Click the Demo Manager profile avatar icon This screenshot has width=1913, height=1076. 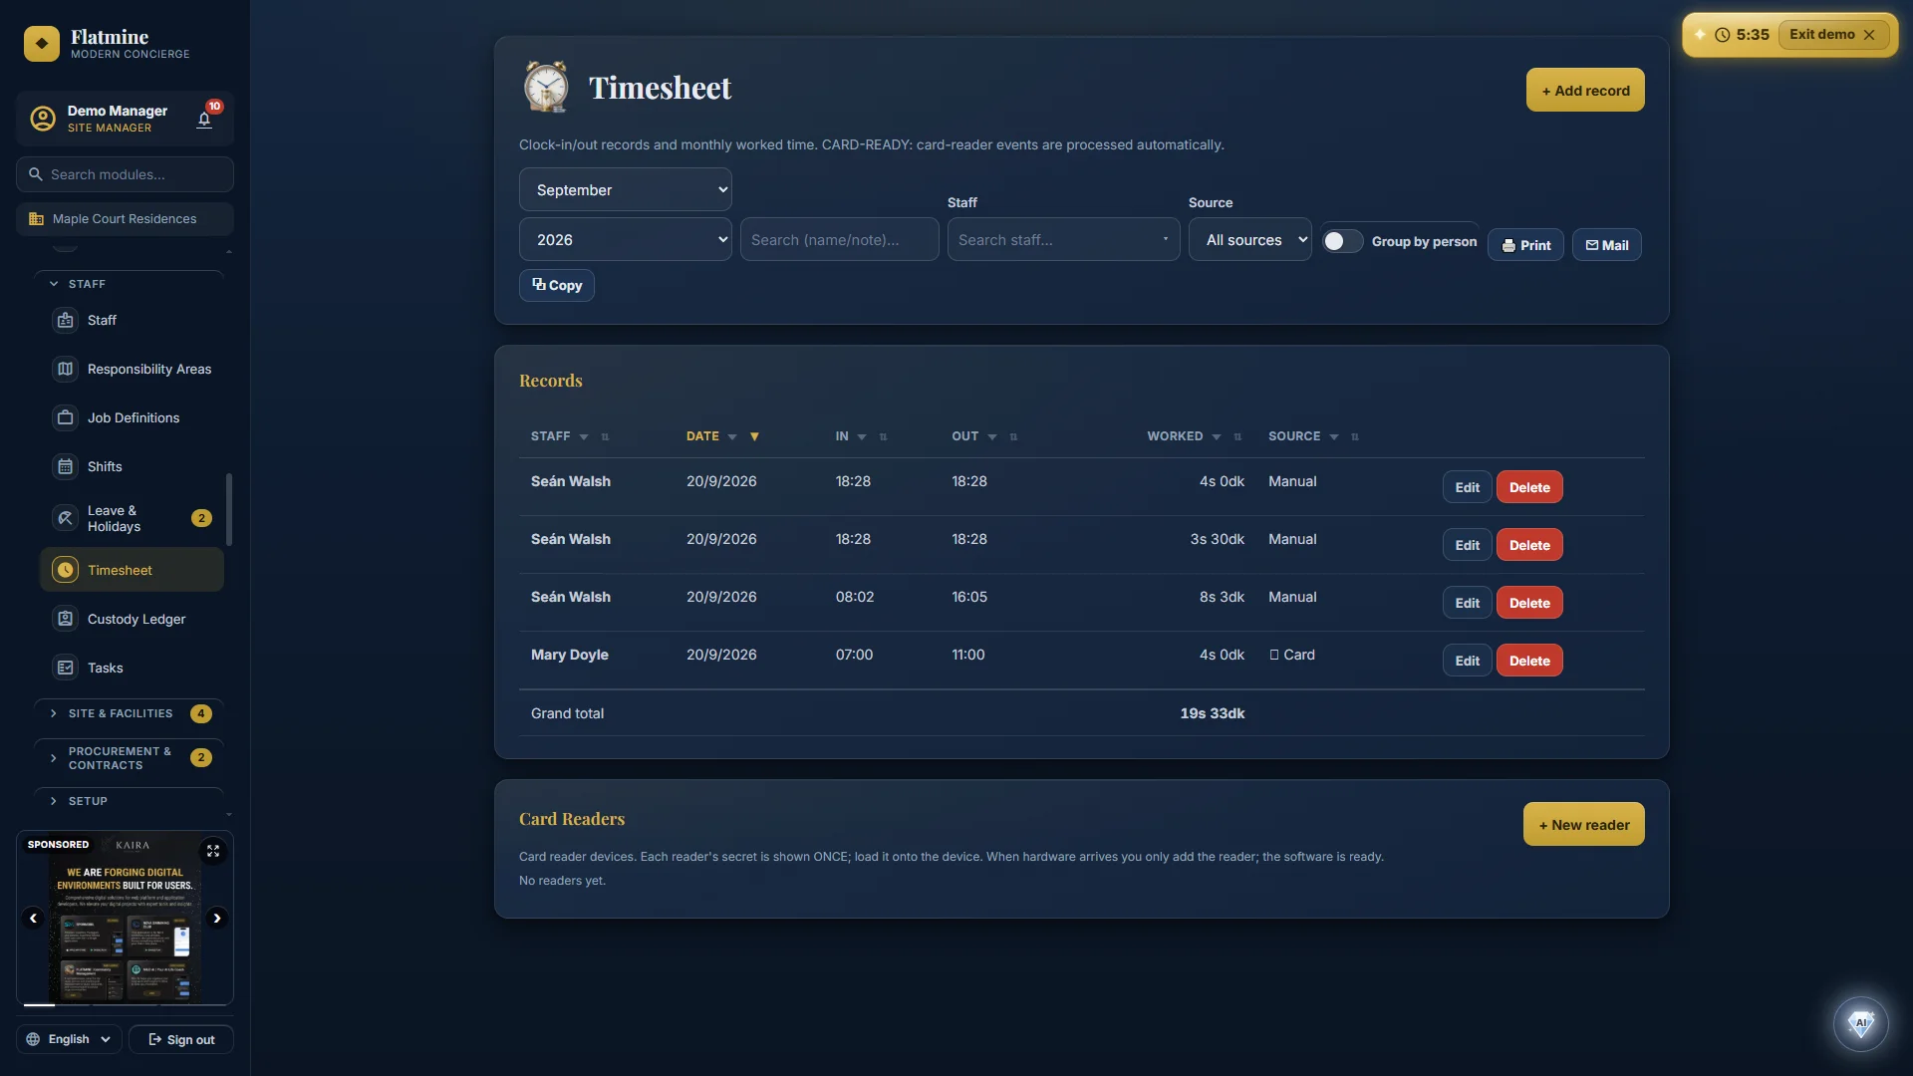(42, 119)
